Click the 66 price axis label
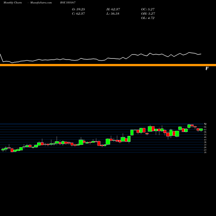The width and height of the screenshot is (216, 216). pyautogui.click(x=205, y=127)
